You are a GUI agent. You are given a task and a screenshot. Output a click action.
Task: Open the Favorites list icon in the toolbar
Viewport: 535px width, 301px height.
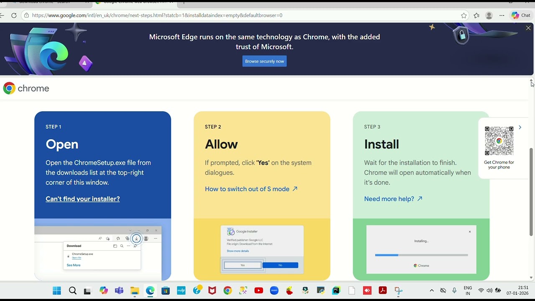(x=476, y=15)
